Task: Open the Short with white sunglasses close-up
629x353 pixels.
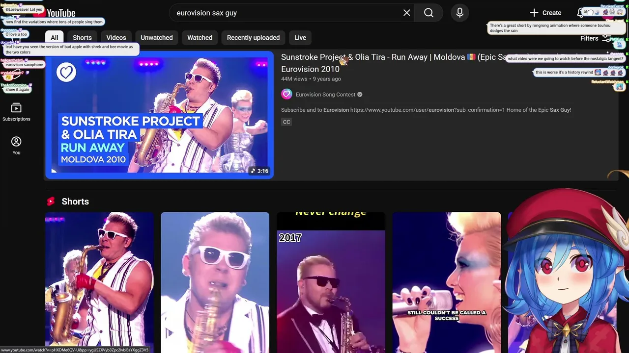Action: (215, 282)
